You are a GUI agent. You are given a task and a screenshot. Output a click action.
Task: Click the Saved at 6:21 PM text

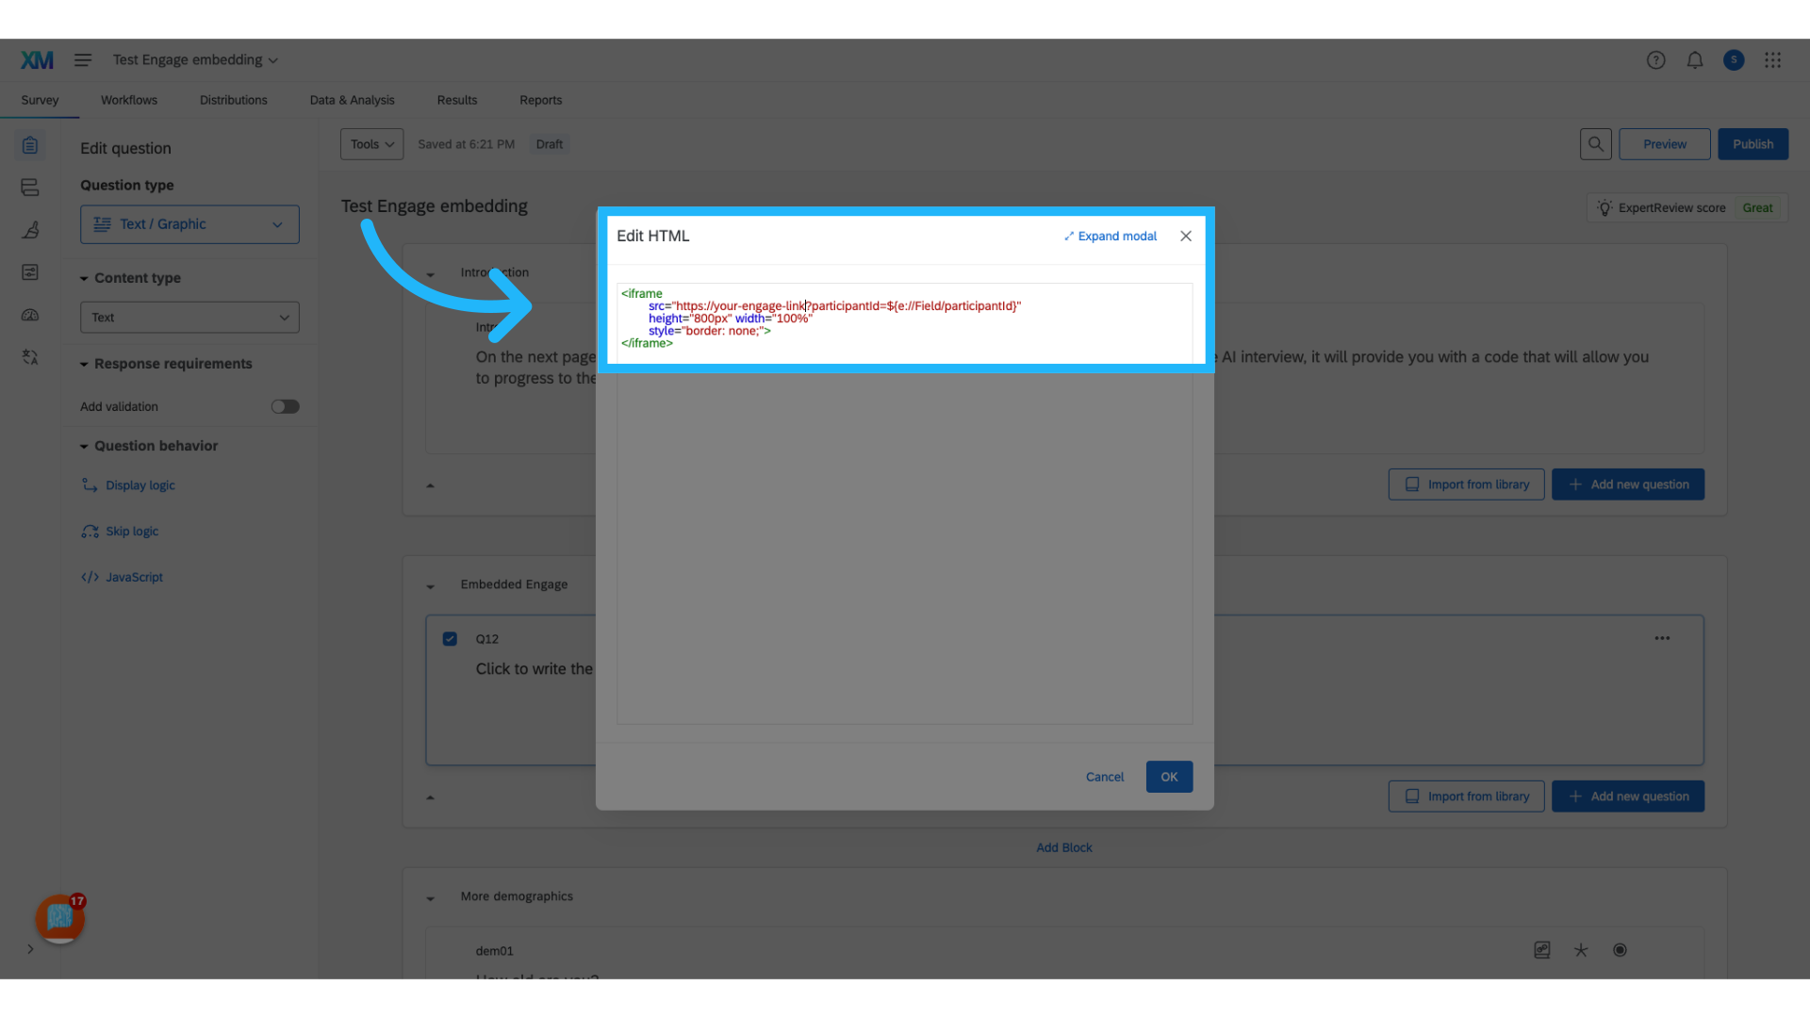click(x=467, y=144)
